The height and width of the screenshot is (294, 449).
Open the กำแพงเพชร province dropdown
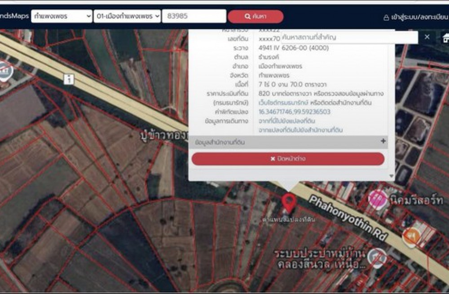click(62, 16)
